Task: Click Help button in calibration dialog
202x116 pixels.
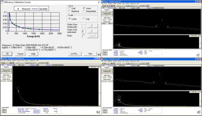Action: coord(33,54)
